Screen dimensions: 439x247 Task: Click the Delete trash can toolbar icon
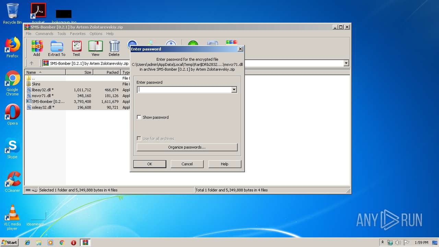click(114, 48)
